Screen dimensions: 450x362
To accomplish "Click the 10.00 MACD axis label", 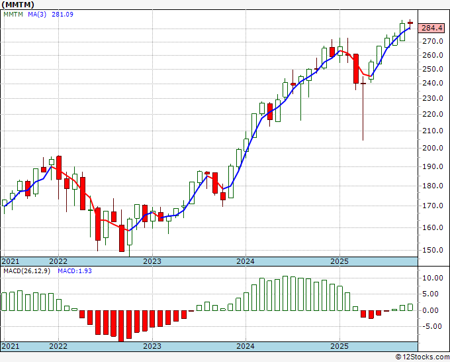I will (x=433, y=278).
